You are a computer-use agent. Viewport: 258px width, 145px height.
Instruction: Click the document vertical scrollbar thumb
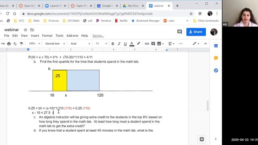pos(208,106)
